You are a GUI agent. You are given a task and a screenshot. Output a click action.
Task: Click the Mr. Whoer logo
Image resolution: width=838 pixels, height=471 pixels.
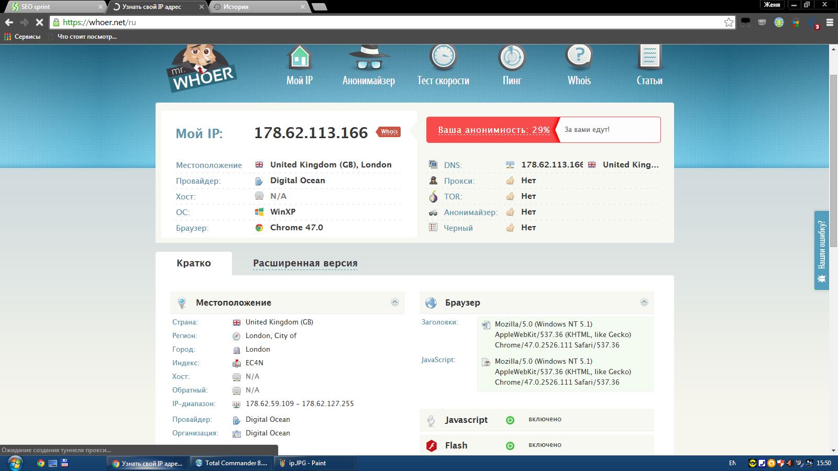coord(202,68)
